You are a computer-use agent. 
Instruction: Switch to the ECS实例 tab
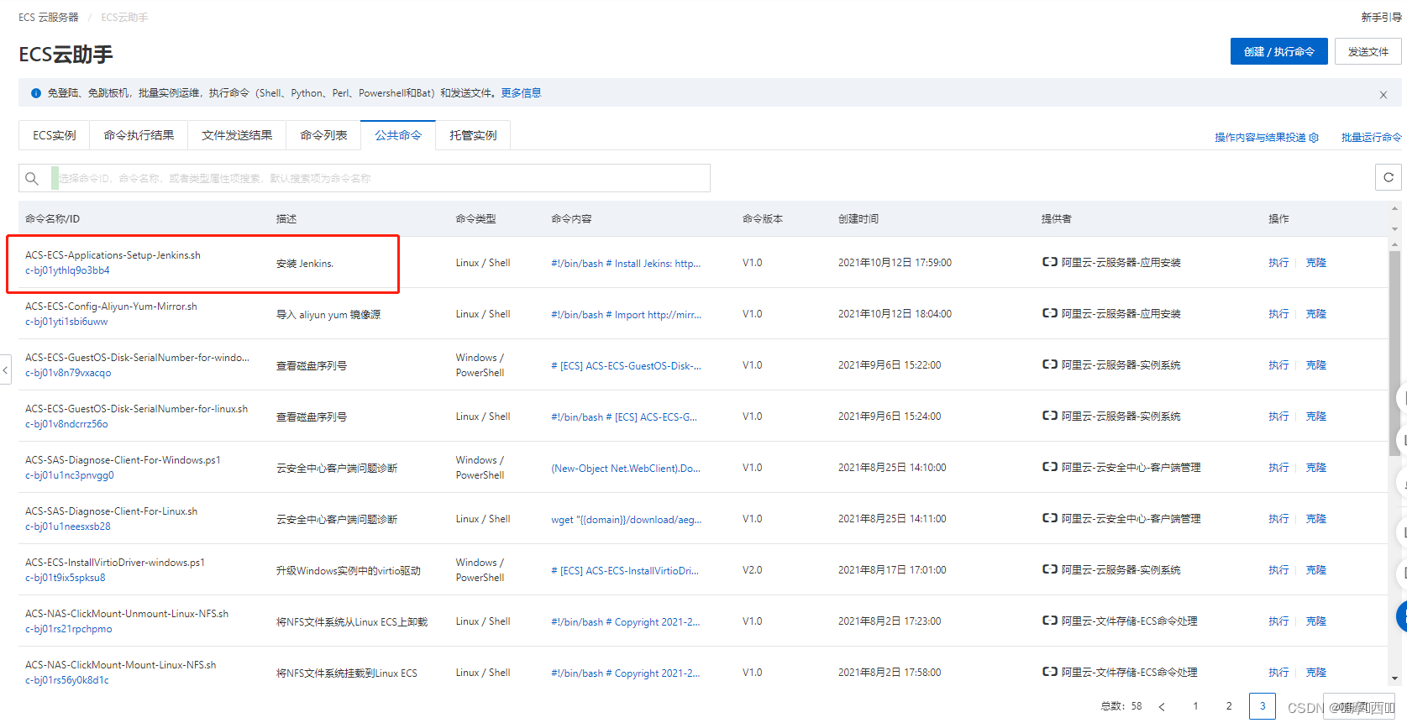point(55,135)
